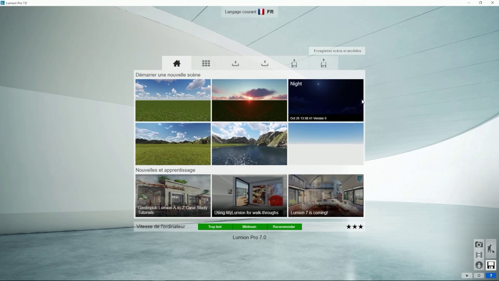
Task: Click the three-star computer rating
Action: [355, 227]
